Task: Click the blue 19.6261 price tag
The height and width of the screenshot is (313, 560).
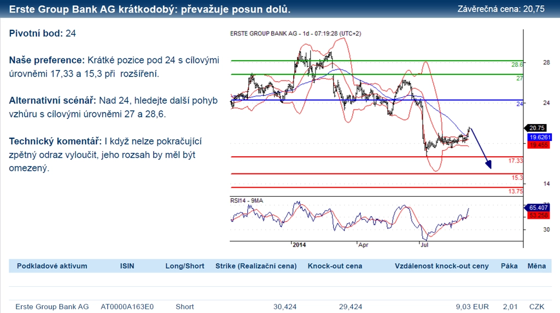Action: (540, 138)
